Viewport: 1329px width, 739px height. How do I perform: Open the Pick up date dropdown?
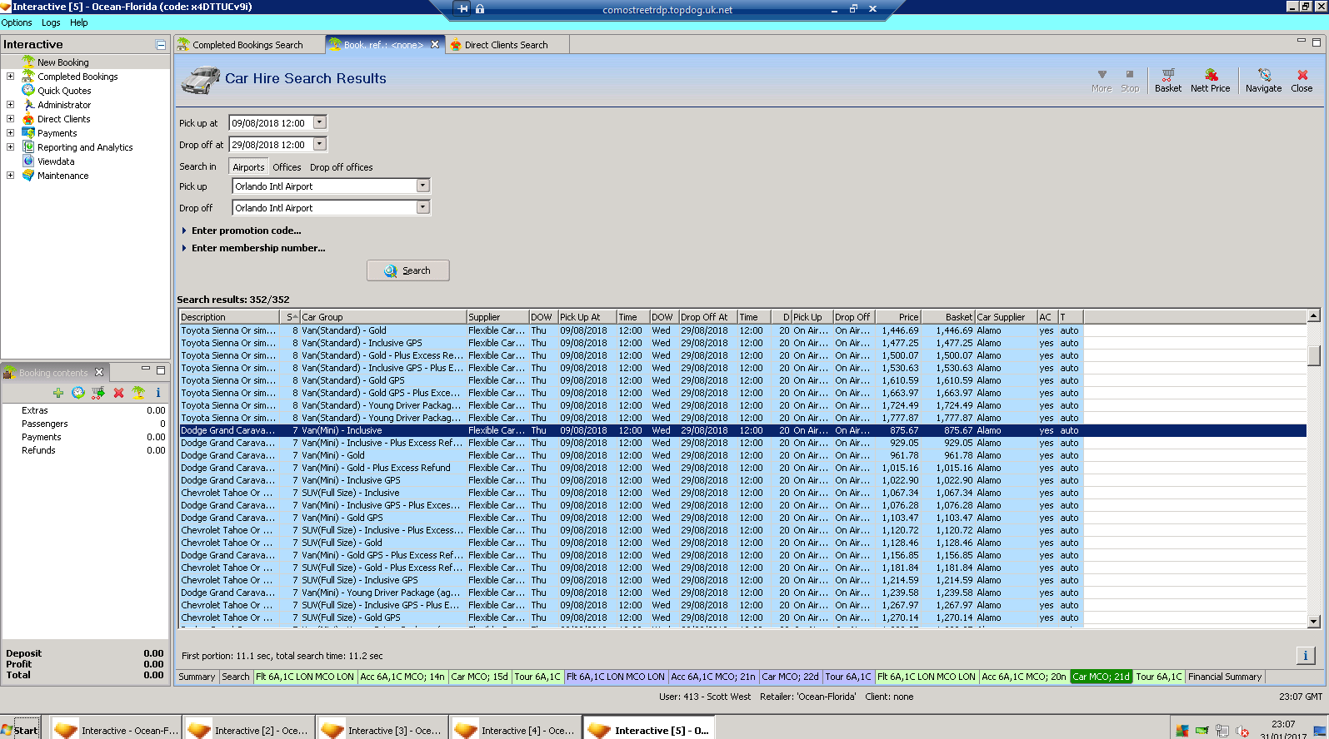point(319,123)
